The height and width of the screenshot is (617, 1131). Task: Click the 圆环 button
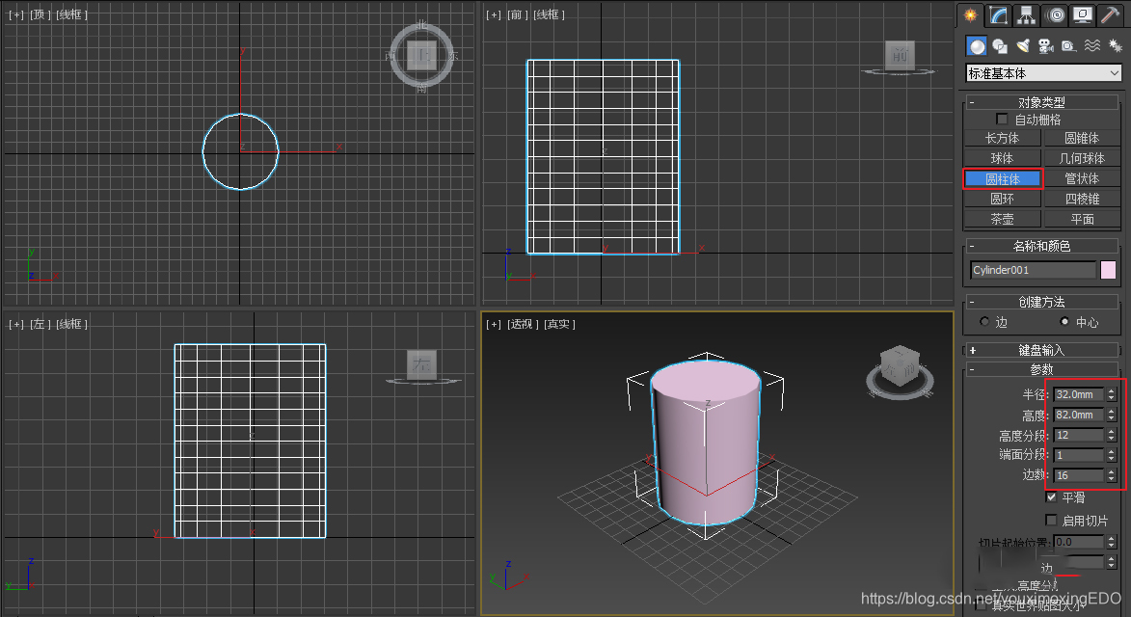click(x=1002, y=199)
